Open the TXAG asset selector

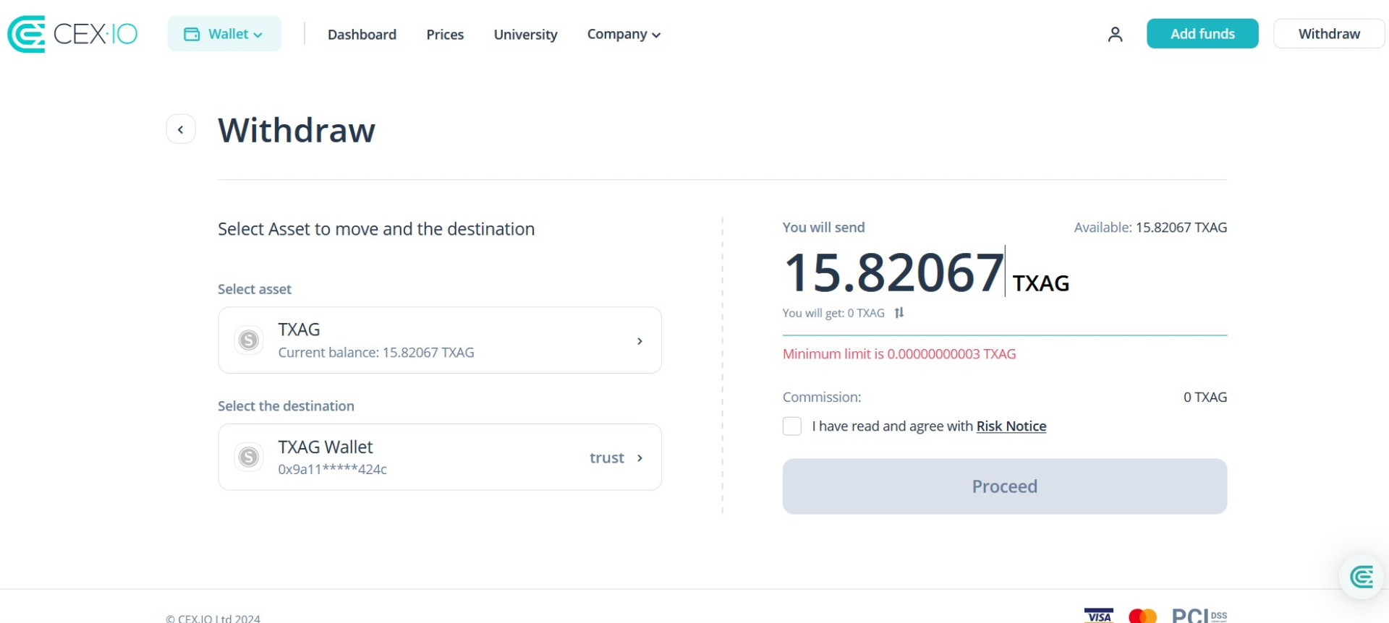tap(440, 340)
